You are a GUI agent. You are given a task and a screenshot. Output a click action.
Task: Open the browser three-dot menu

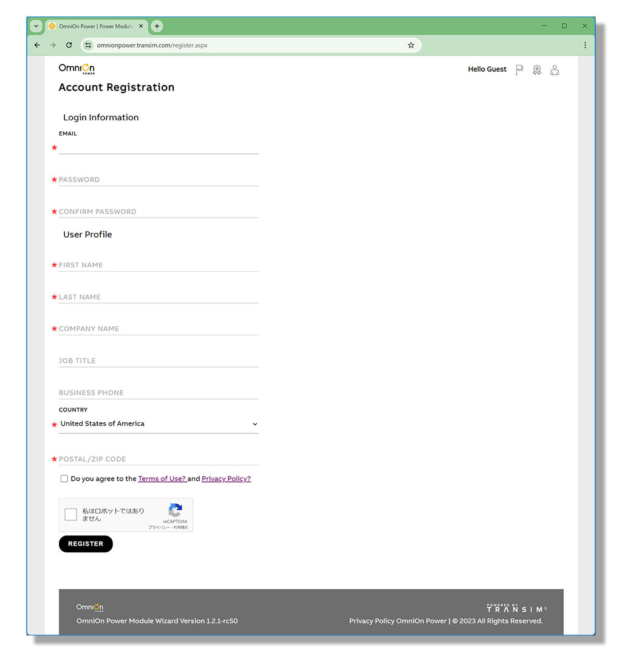point(584,45)
